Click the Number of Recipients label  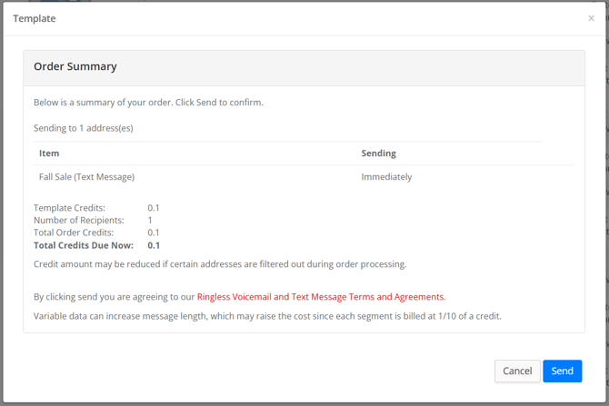point(79,221)
